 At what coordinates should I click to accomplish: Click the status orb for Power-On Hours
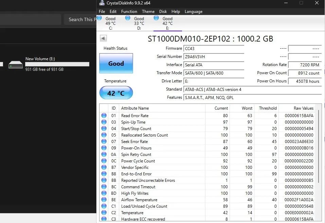(104, 148)
